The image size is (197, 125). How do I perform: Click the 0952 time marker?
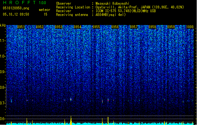[40, 27]
